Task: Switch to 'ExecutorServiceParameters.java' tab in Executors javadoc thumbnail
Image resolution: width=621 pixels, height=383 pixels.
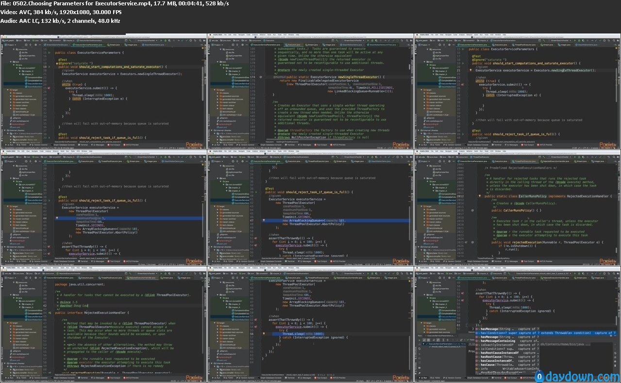Action: pyautogui.click(x=266, y=44)
